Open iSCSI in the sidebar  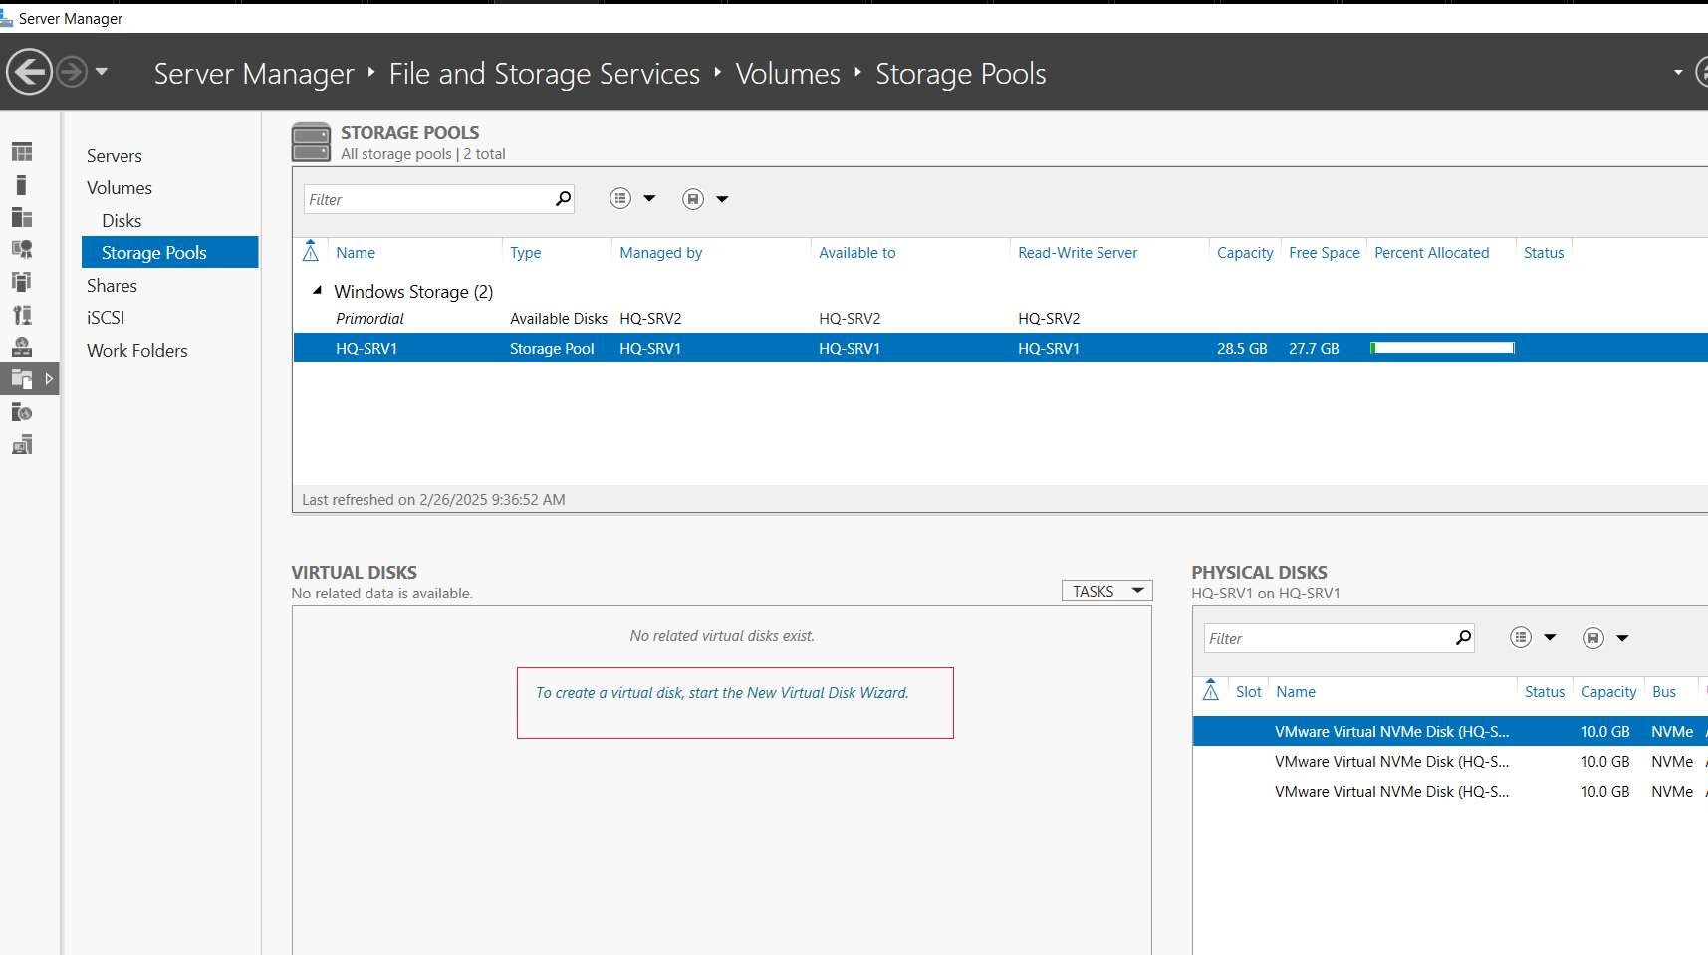click(106, 318)
